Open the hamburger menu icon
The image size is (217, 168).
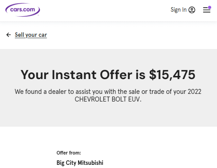207,10
